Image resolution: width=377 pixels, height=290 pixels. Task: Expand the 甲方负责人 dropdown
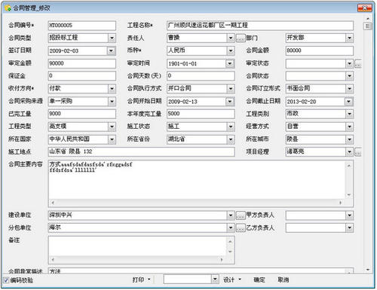(x=349, y=215)
